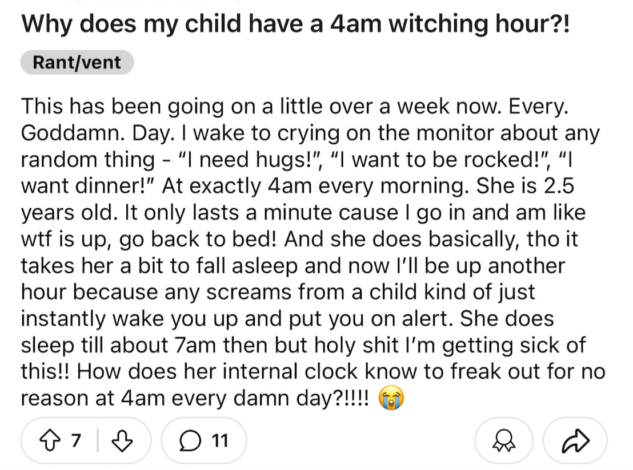Upvote the 4am witching hour post
633x470 pixels.
tap(49, 440)
